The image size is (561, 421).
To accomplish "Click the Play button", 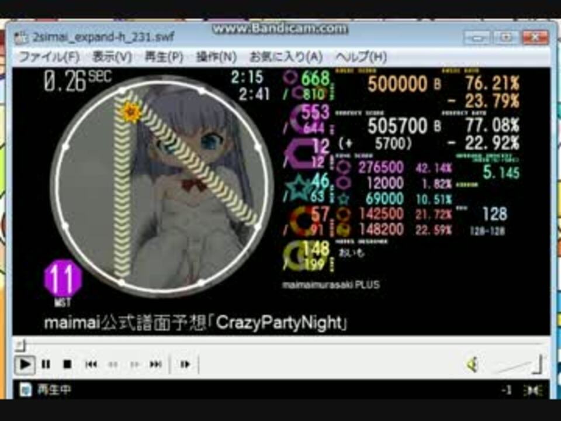I will [x=25, y=364].
